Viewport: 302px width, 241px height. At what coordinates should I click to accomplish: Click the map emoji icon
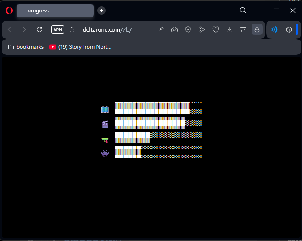[105, 109]
